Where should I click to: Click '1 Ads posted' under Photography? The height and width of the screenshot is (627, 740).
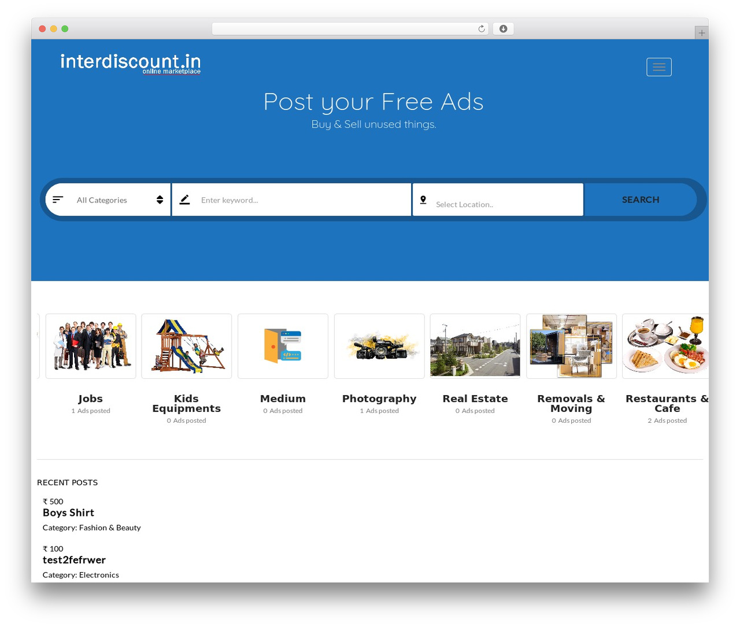[x=379, y=411]
